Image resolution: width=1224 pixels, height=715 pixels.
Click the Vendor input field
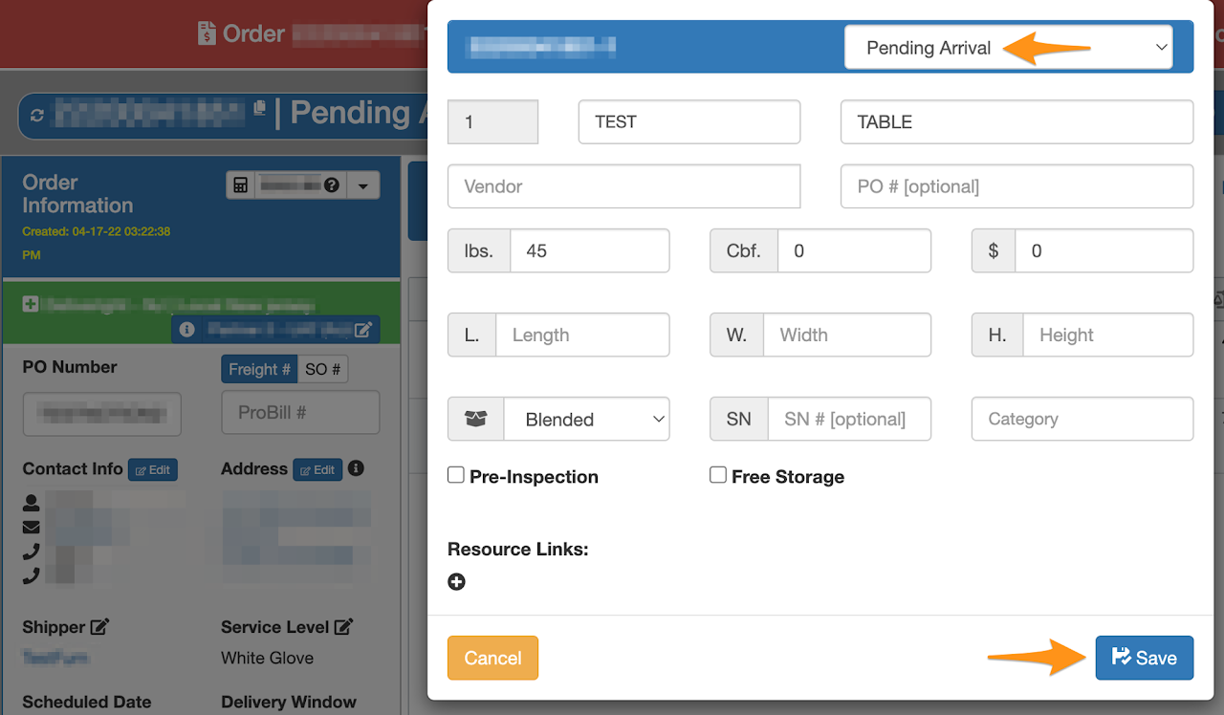pos(623,186)
